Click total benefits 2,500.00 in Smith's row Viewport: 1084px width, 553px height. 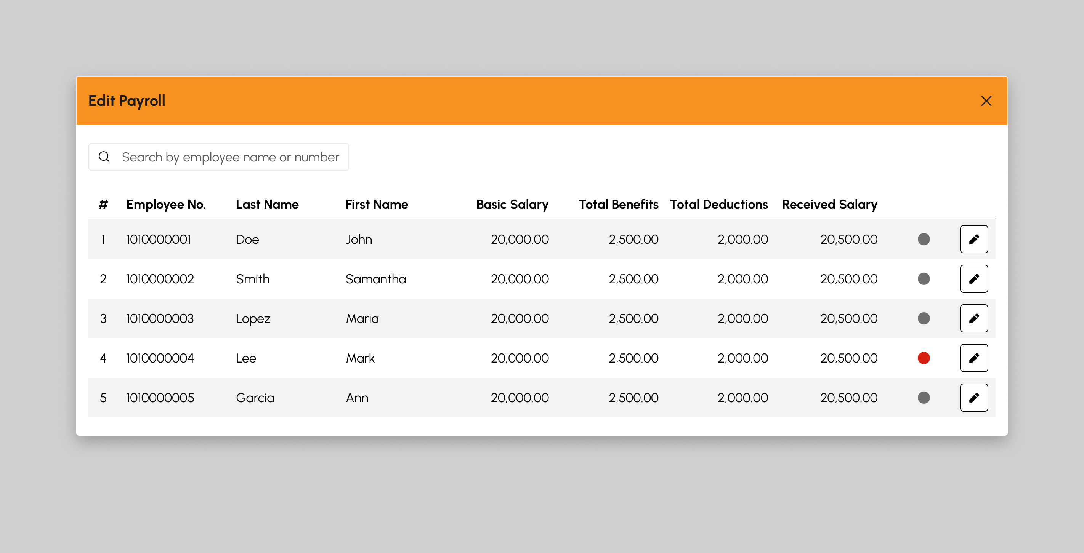point(633,279)
